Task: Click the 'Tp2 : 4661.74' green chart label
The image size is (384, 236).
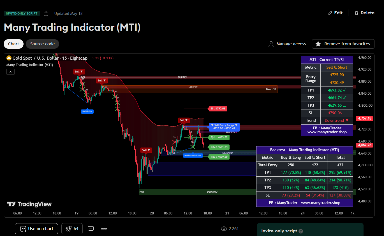Action: click(219, 147)
